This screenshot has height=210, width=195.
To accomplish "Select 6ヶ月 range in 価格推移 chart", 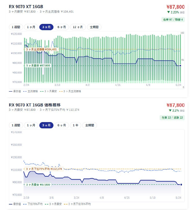I will tap(62, 125).
